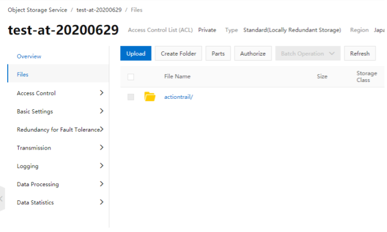Click the Authorize button
The width and height of the screenshot is (387, 232).
coord(253,53)
